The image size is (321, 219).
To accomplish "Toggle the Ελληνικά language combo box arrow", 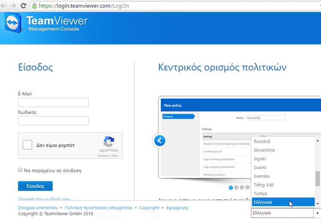I will [x=317, y=213].
